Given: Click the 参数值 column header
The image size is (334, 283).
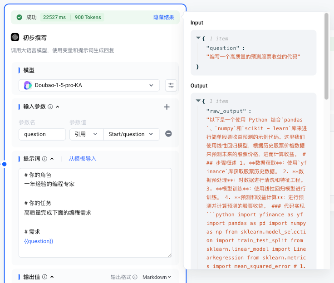Looking at the screenshot, I should [78, 122].
